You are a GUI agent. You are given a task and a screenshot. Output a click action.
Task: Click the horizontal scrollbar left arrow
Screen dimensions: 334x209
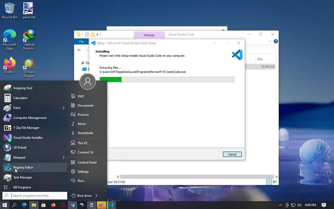point(118,177)
